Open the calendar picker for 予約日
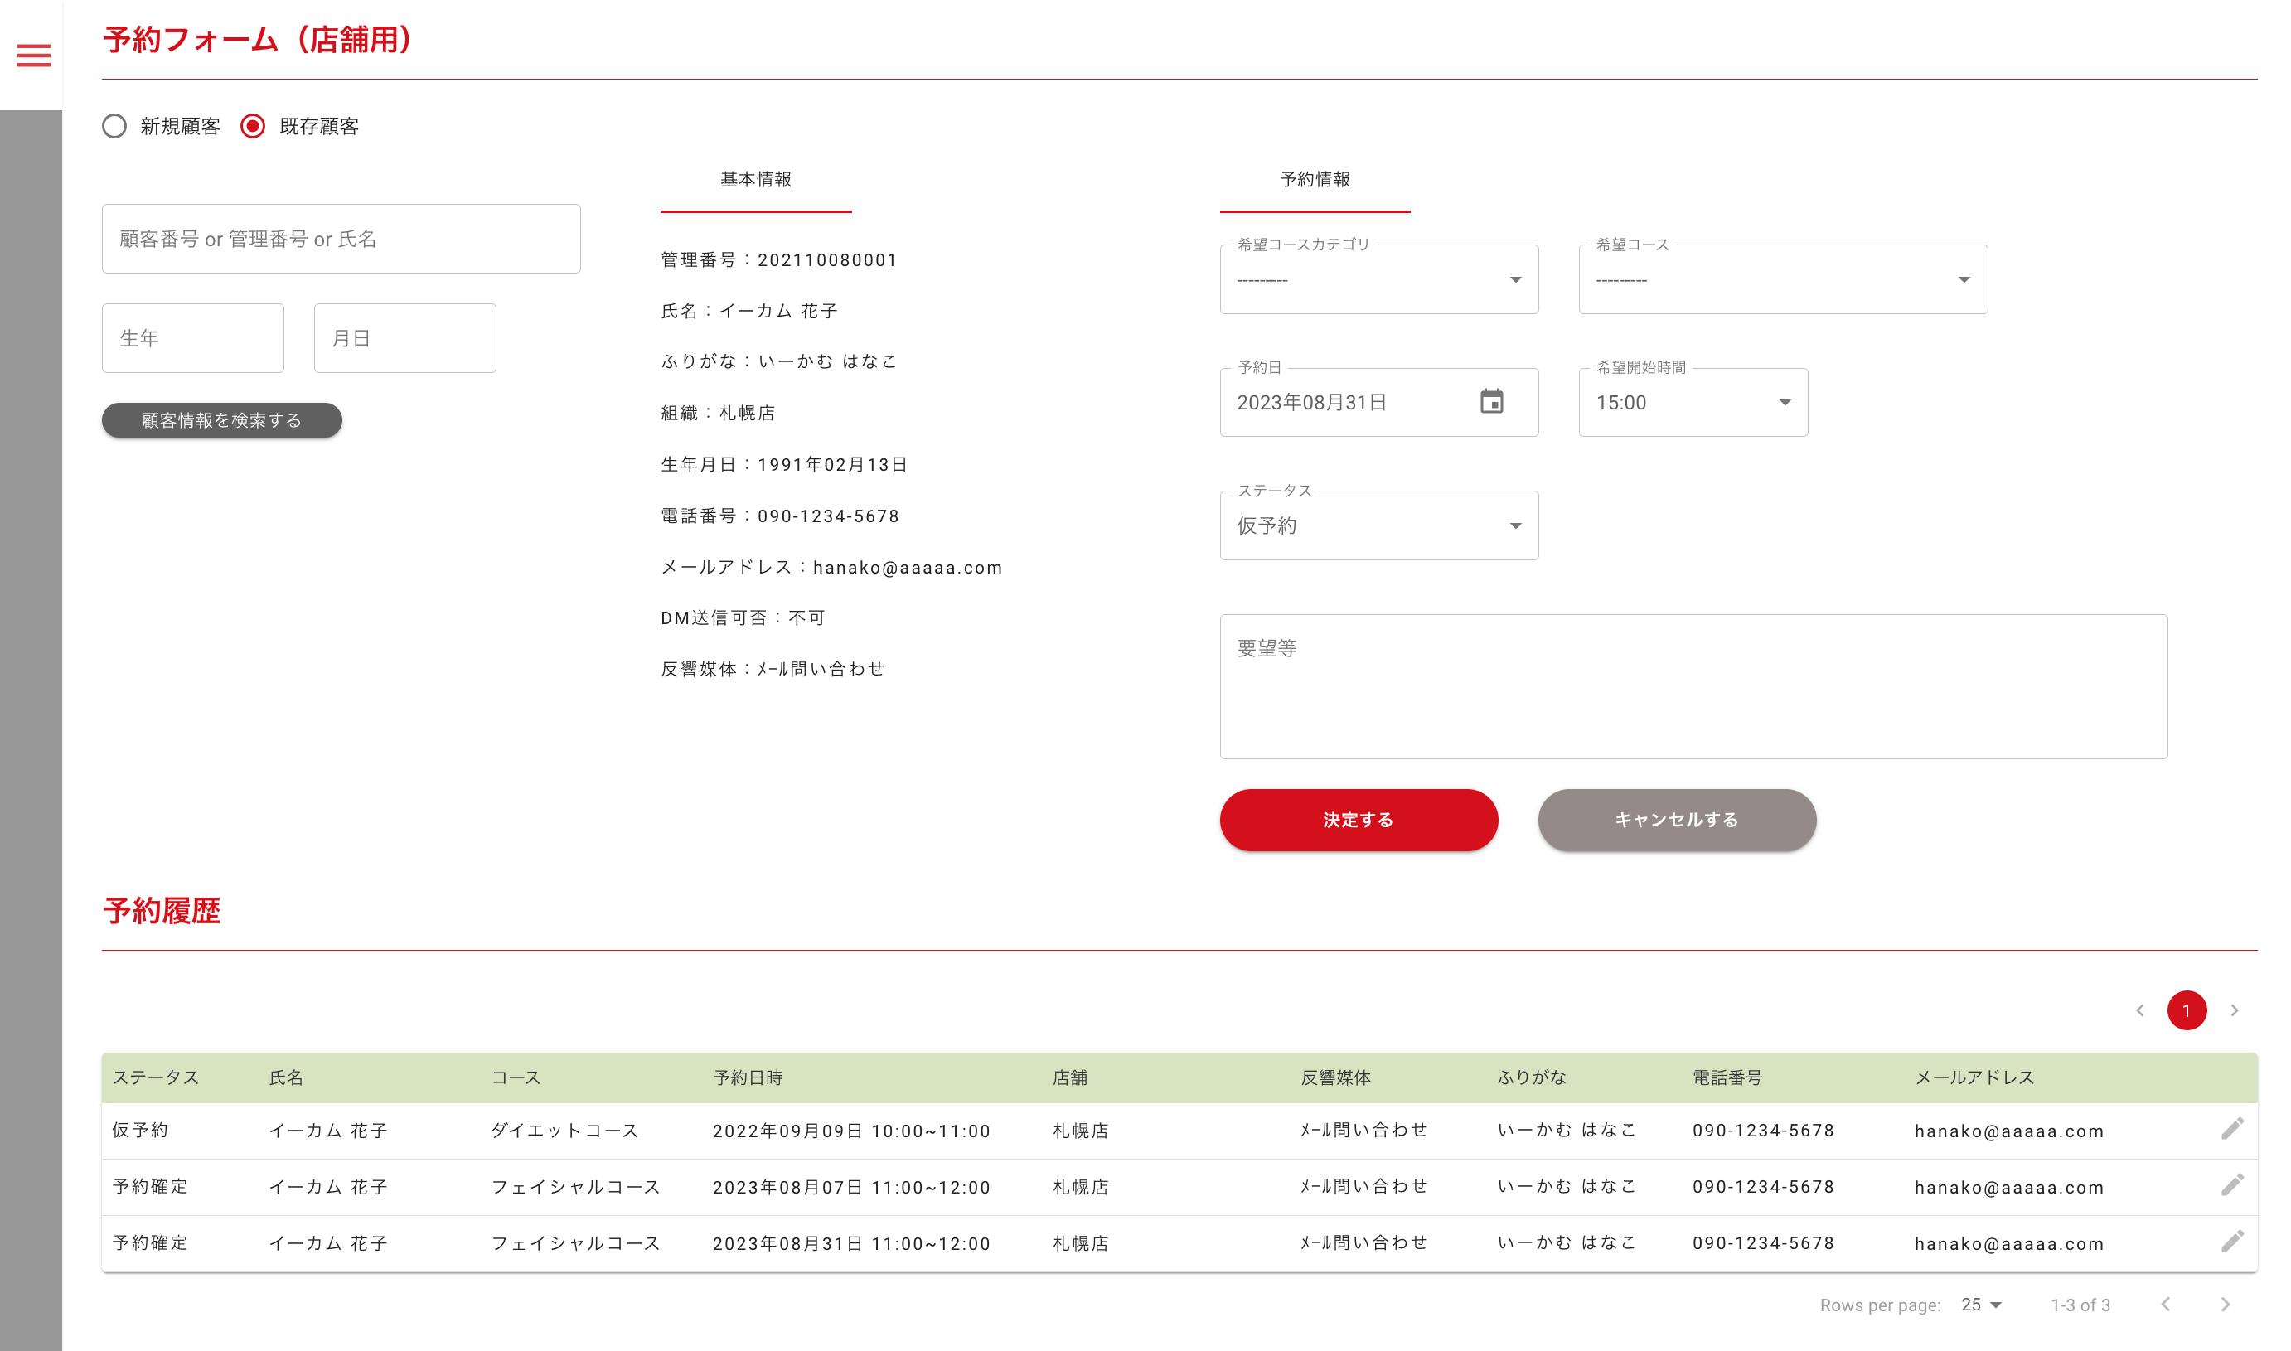 tap(1491, 401)
